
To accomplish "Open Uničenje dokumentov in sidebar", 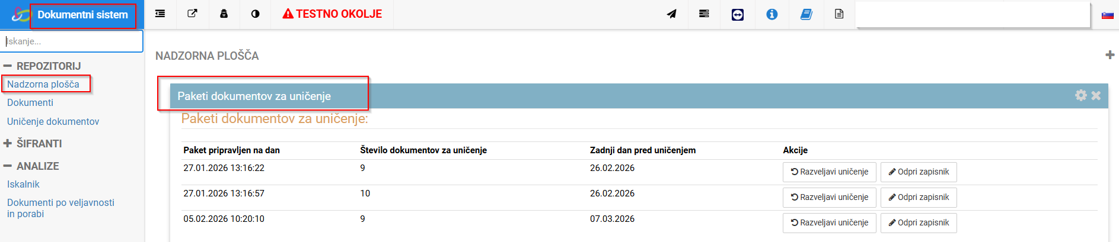I will pyautogui.click(x=53, y=121).
